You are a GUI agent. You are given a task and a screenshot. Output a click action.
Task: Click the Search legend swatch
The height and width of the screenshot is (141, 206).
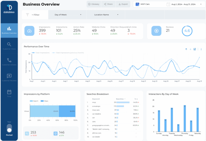coord(31,101)
